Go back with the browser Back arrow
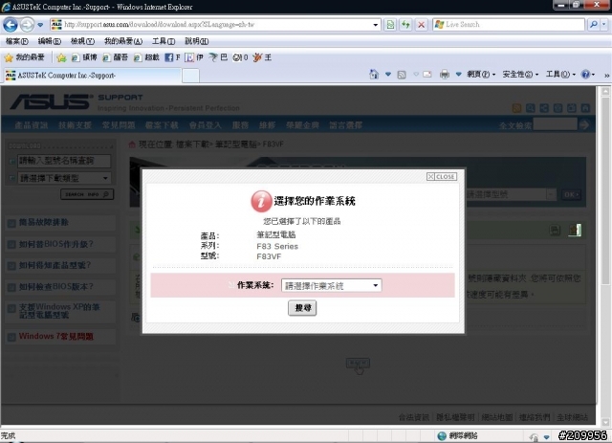The width and height of the screenshot is (612, 443). 11,25
